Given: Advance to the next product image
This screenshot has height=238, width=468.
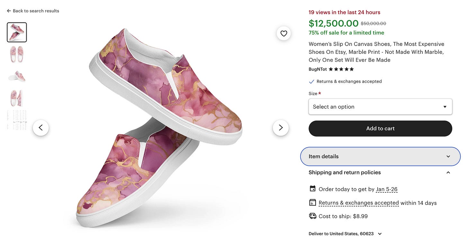Looking at the screenshot, I should [x=281, y=128].
